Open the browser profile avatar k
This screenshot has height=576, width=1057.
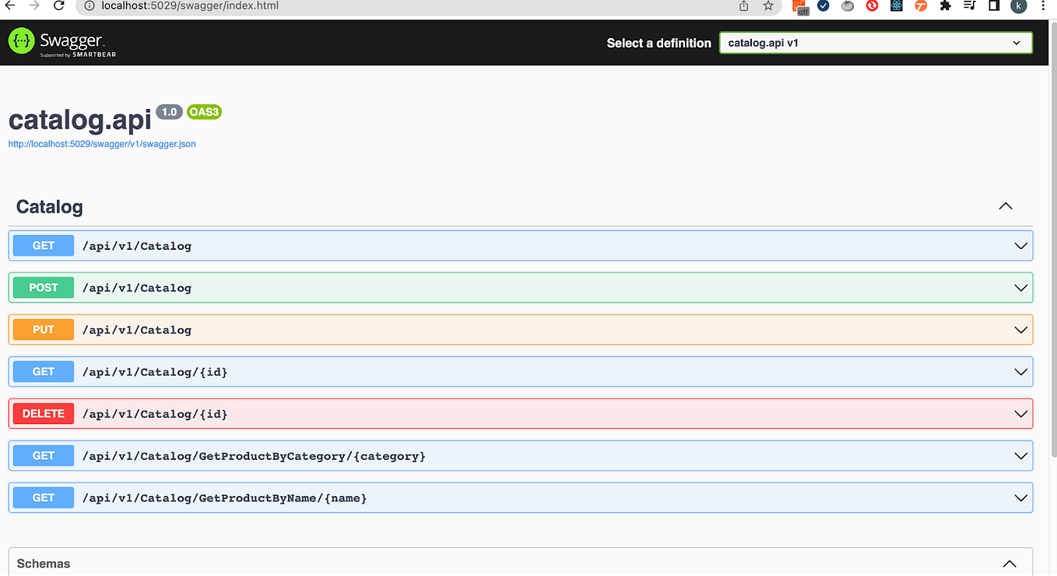1018,6
